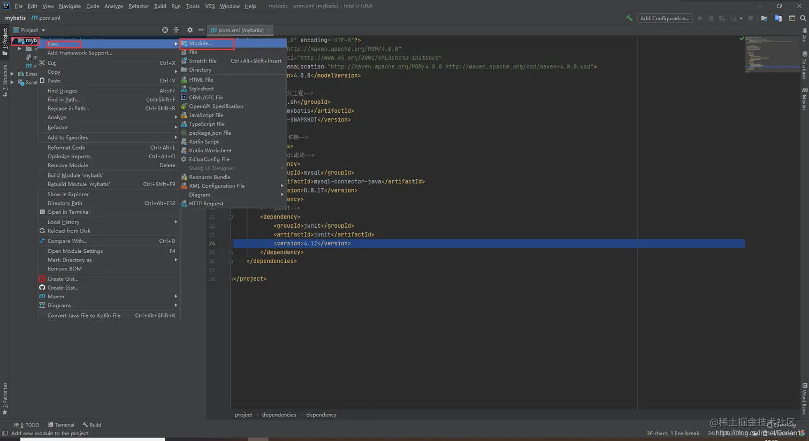
Task: Click Run with Coverage icon
Action: click(722, 18)
